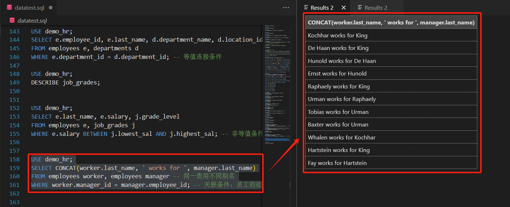Select the row Fay works for Hartstein
This screenshot has height=207, width=510.
tap(391, 163)
